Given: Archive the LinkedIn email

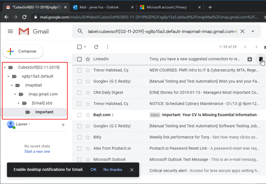Looking at the screenshot, I should [250, 59].
